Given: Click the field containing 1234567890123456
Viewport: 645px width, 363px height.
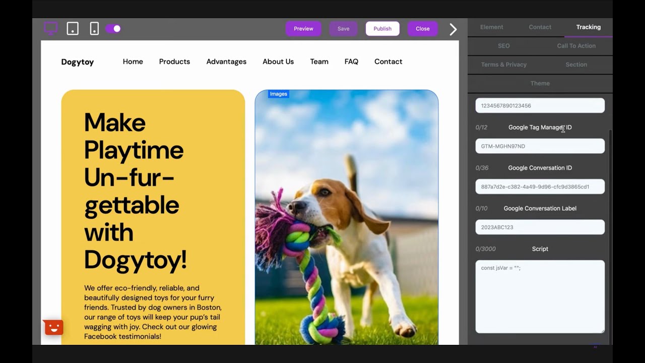Looking at the screenshot, I should [540, 105].
